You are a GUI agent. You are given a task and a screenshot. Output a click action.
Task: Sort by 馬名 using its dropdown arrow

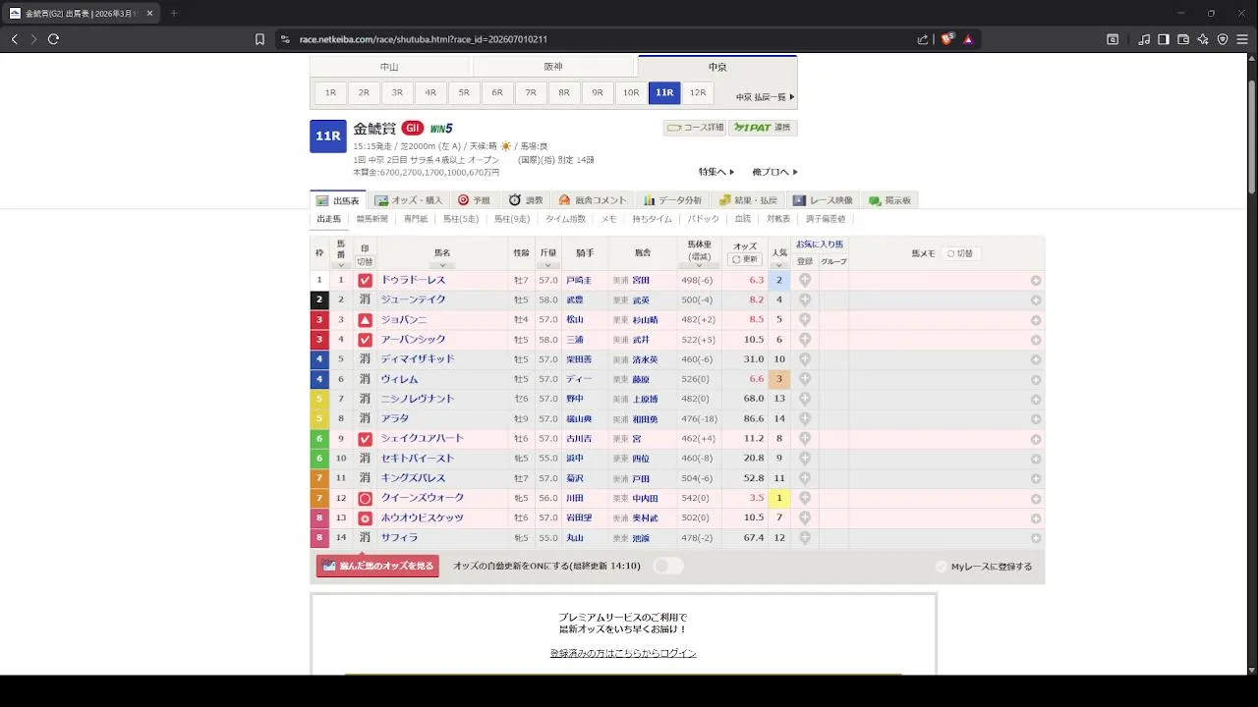[x=442, y=264]
